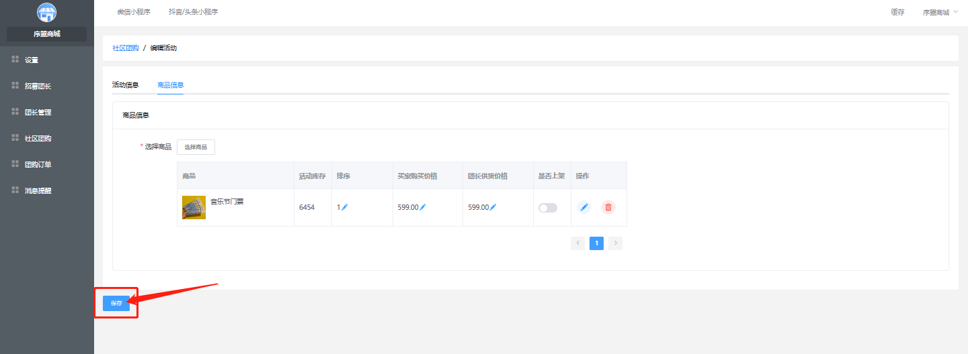Switch to the 商品信息 tab
968x354 pixels.
point(170,85)
